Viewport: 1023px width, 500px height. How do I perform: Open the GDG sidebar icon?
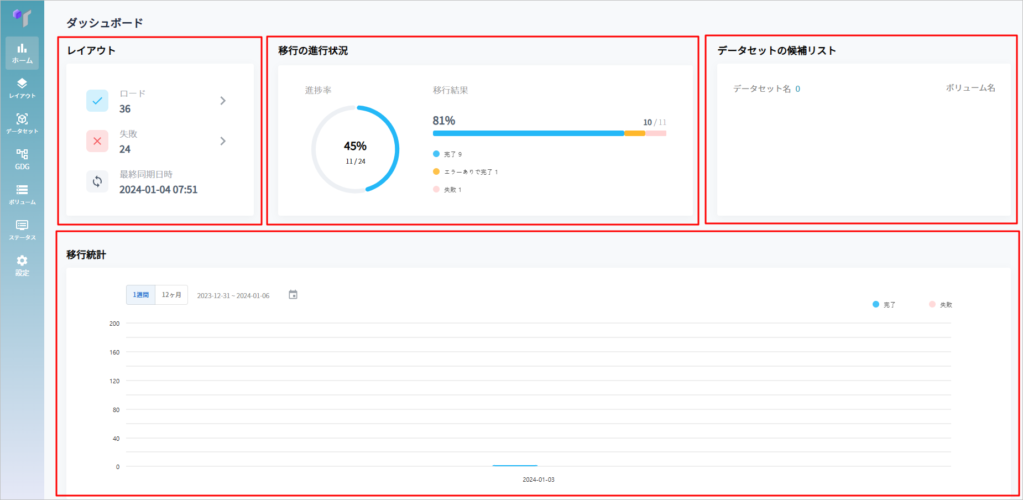pyautogui.click(x=22, y=159)
